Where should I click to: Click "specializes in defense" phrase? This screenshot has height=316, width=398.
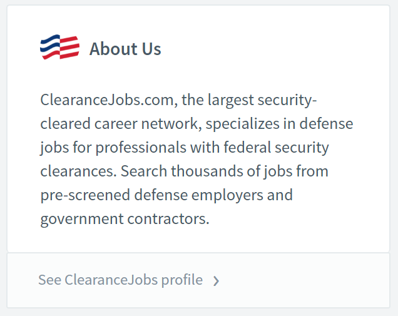pos(279,124)
